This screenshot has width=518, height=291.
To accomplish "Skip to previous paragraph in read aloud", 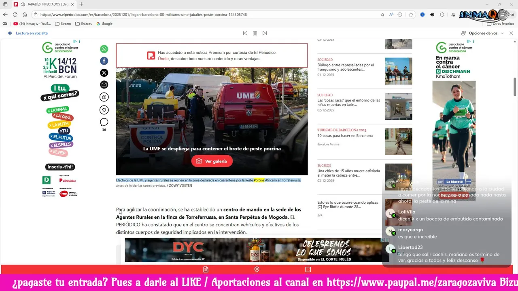I will click(245, 33).
